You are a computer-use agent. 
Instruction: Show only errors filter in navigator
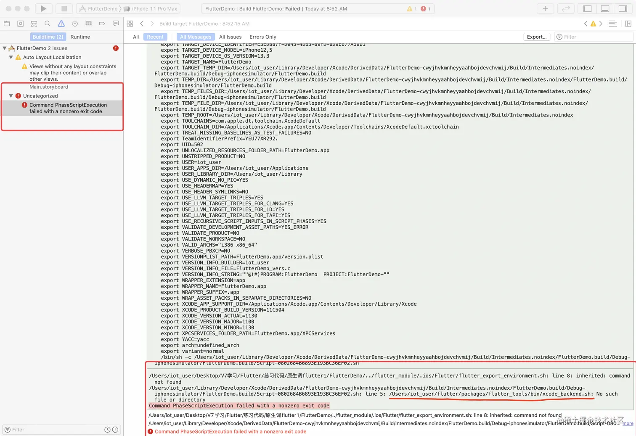pos(115,430)
